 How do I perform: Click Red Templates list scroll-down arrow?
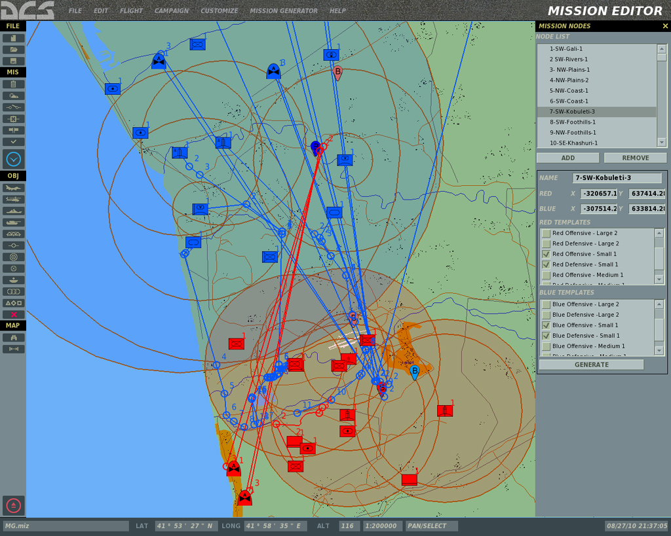click(659, 279)
